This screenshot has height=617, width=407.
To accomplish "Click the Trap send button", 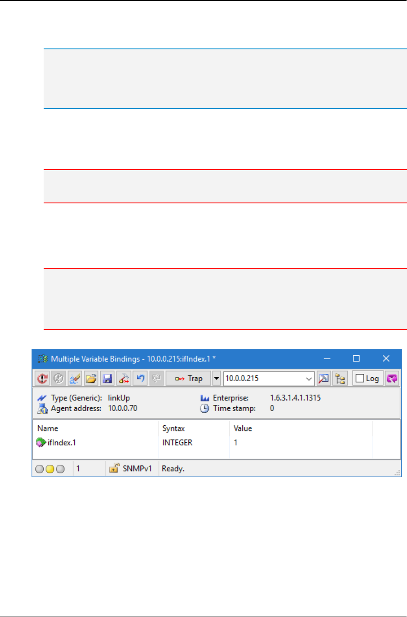I will pyautogui.click(x=188, y=378).
